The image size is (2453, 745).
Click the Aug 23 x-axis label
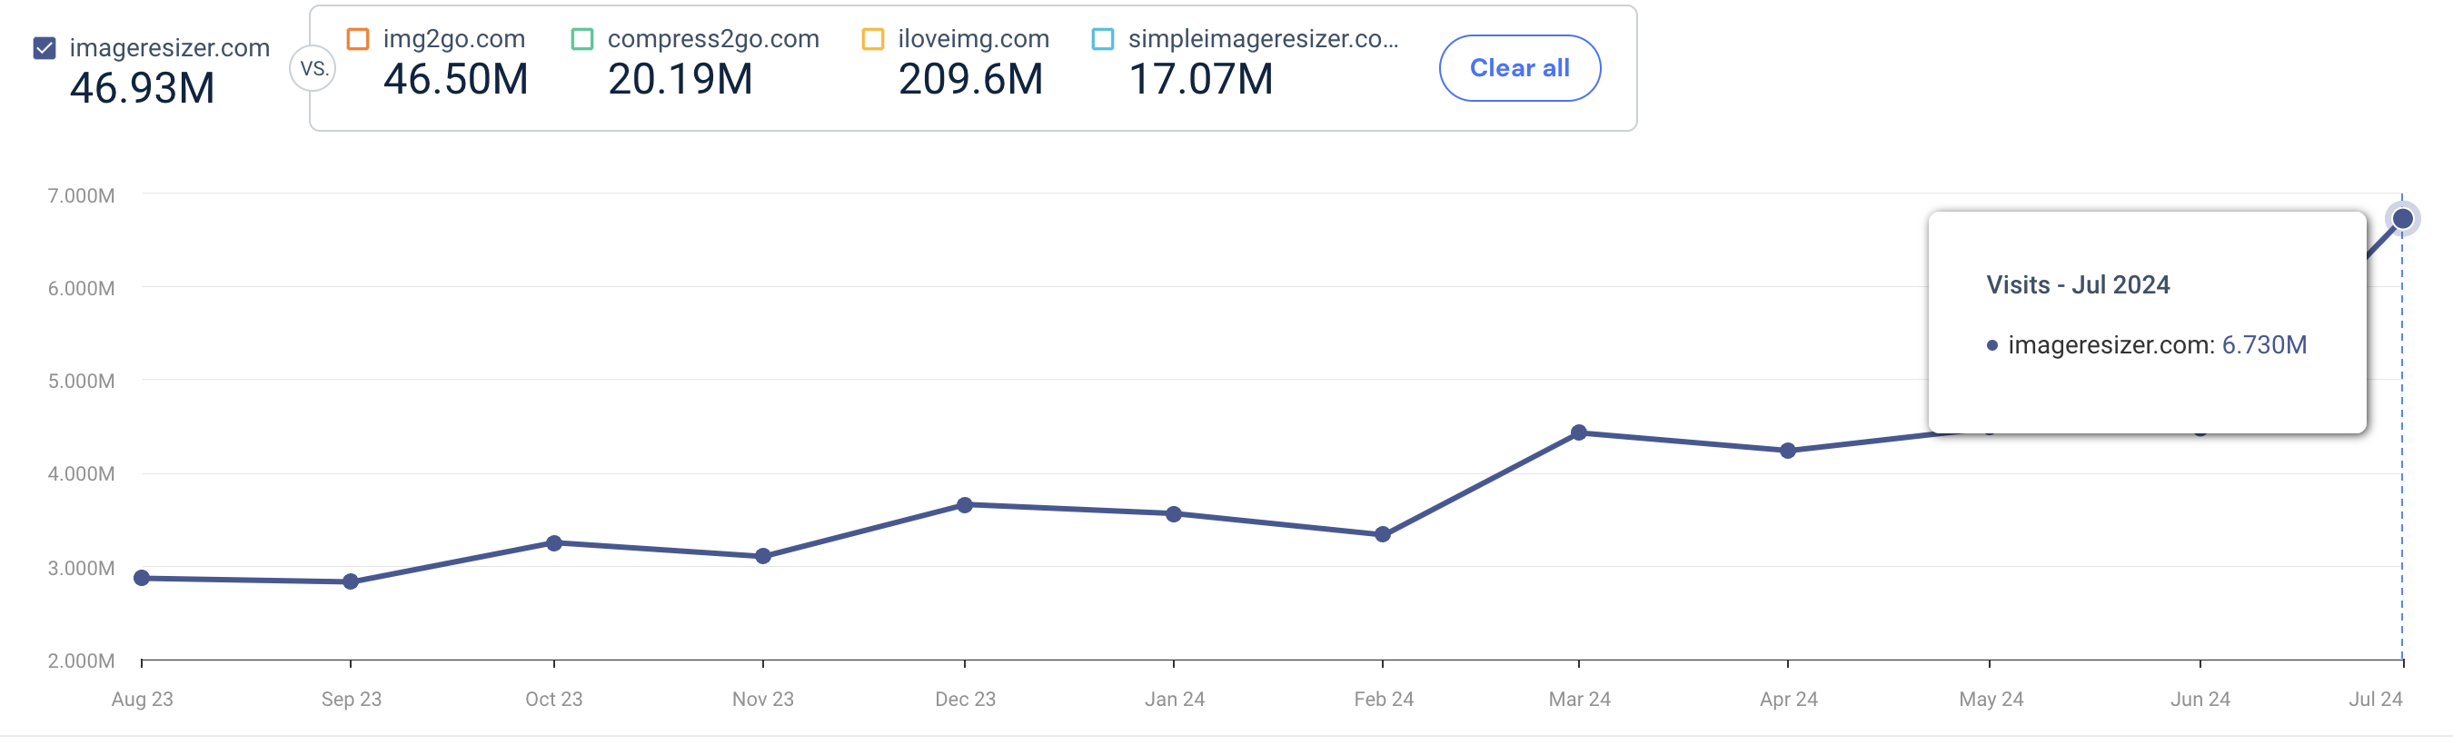[x=142, y=700]
